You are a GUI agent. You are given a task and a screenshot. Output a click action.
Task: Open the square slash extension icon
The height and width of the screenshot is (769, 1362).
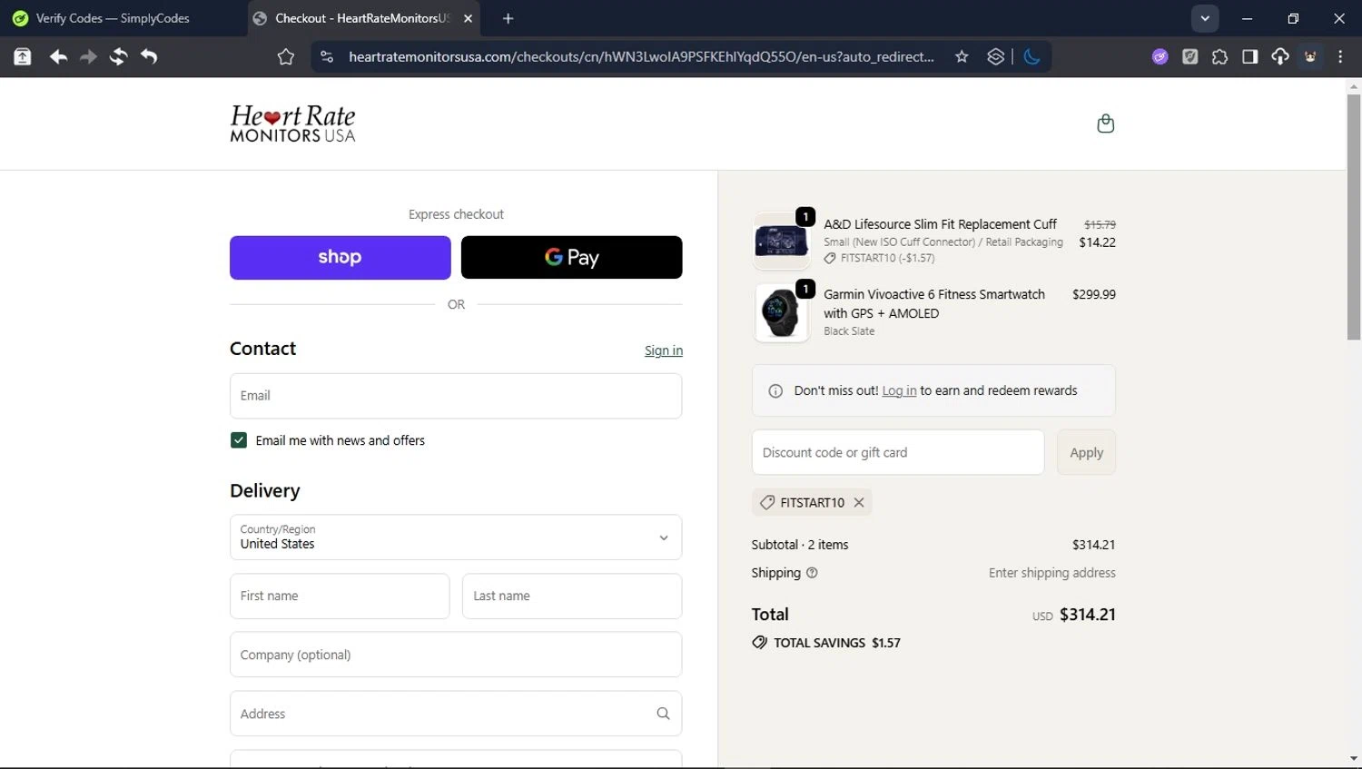1189,57
